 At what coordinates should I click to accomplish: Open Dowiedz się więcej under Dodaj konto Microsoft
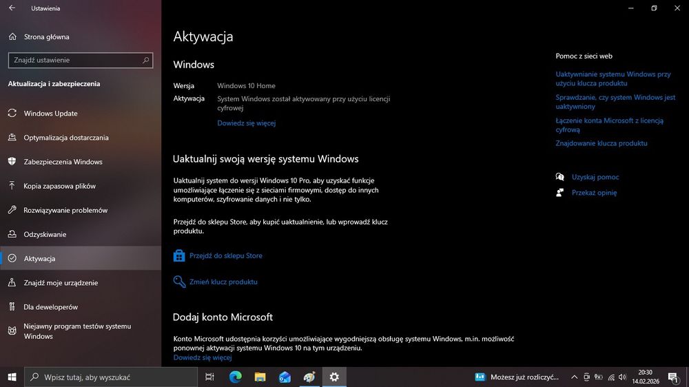[202, 357]
